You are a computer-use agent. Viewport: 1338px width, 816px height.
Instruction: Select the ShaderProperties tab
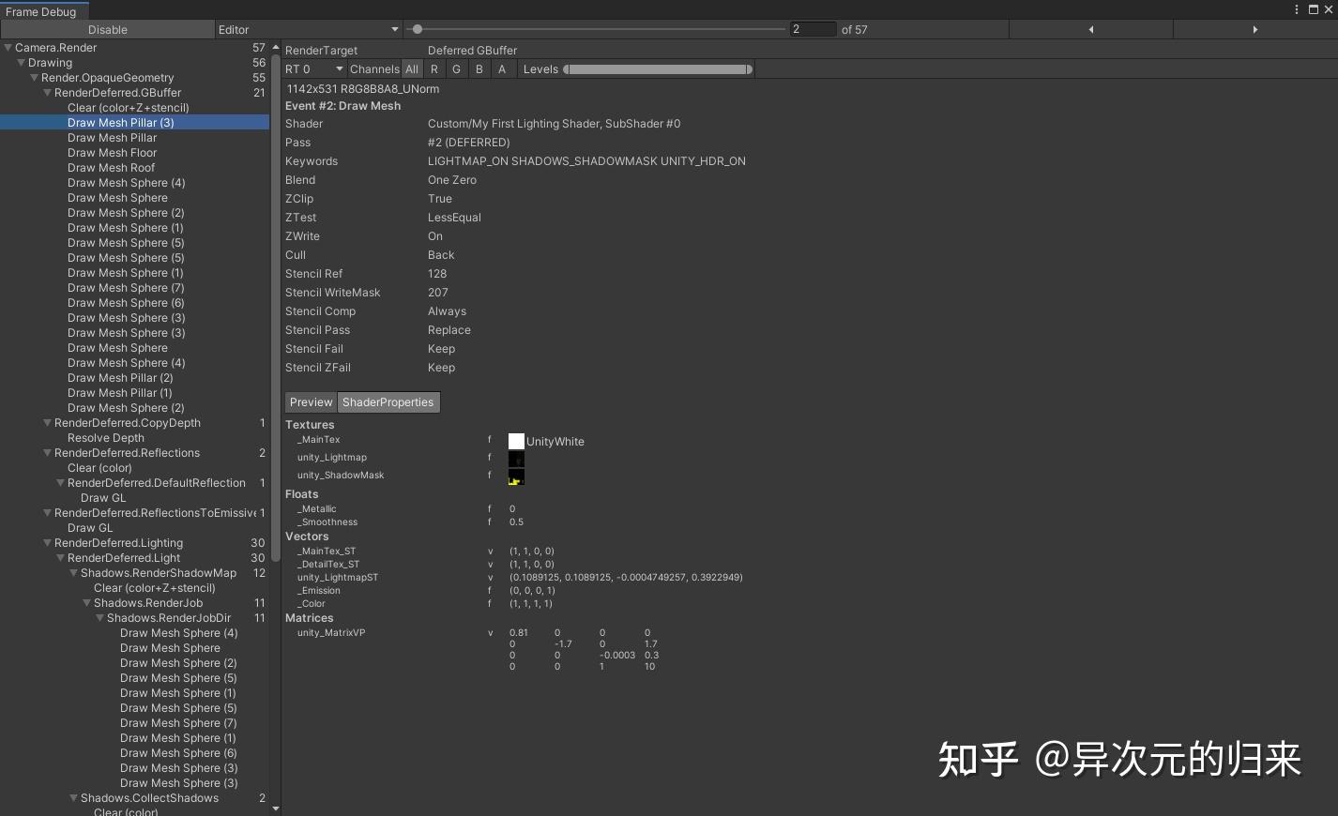click(388, 401)
